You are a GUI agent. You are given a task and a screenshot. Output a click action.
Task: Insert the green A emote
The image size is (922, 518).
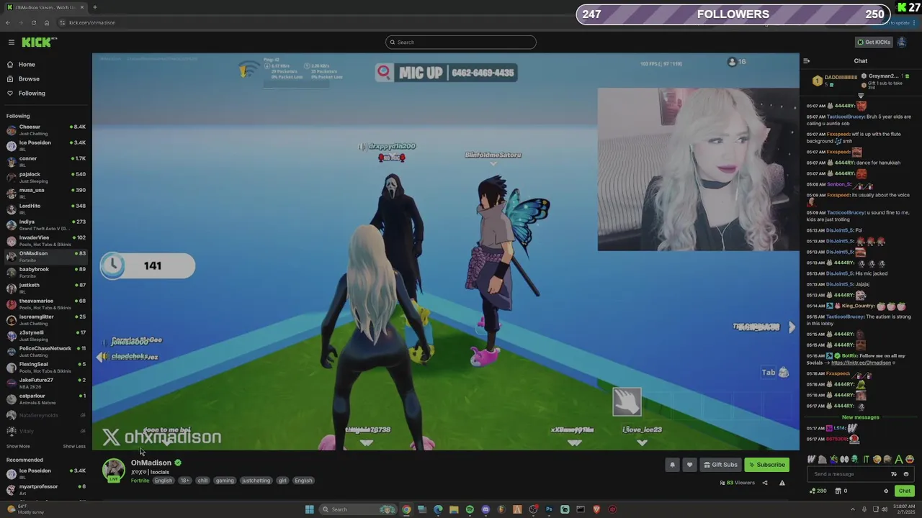(x=898, y=459)
